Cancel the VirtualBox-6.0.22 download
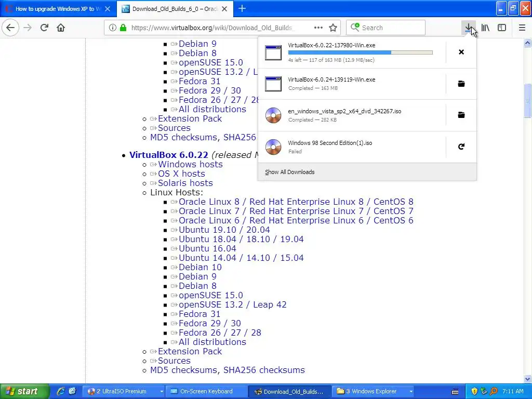Image resolution: width=532 pixels, height=399 pixels. [461, 52]
